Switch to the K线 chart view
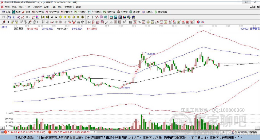This screenshot has height=140, width=260. 26,12
